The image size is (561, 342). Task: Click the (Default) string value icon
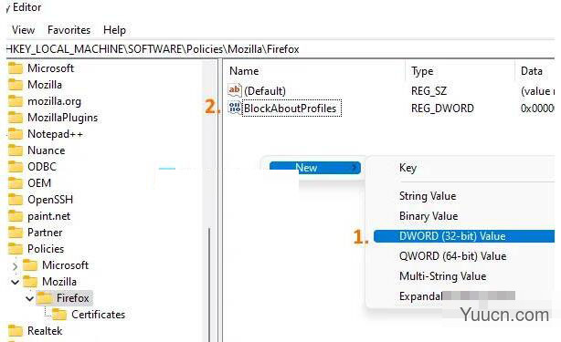[x=235, y=90]
